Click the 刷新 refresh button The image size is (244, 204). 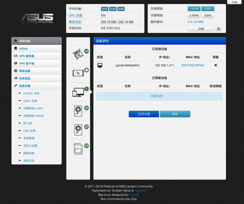click(x=175, y=114)
